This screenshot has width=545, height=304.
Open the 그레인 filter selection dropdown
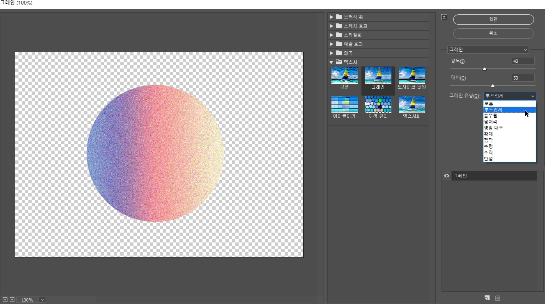pyautogui.click(x=488, y=49)
